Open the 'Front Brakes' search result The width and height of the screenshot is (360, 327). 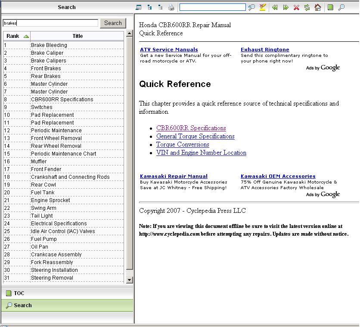64,69
